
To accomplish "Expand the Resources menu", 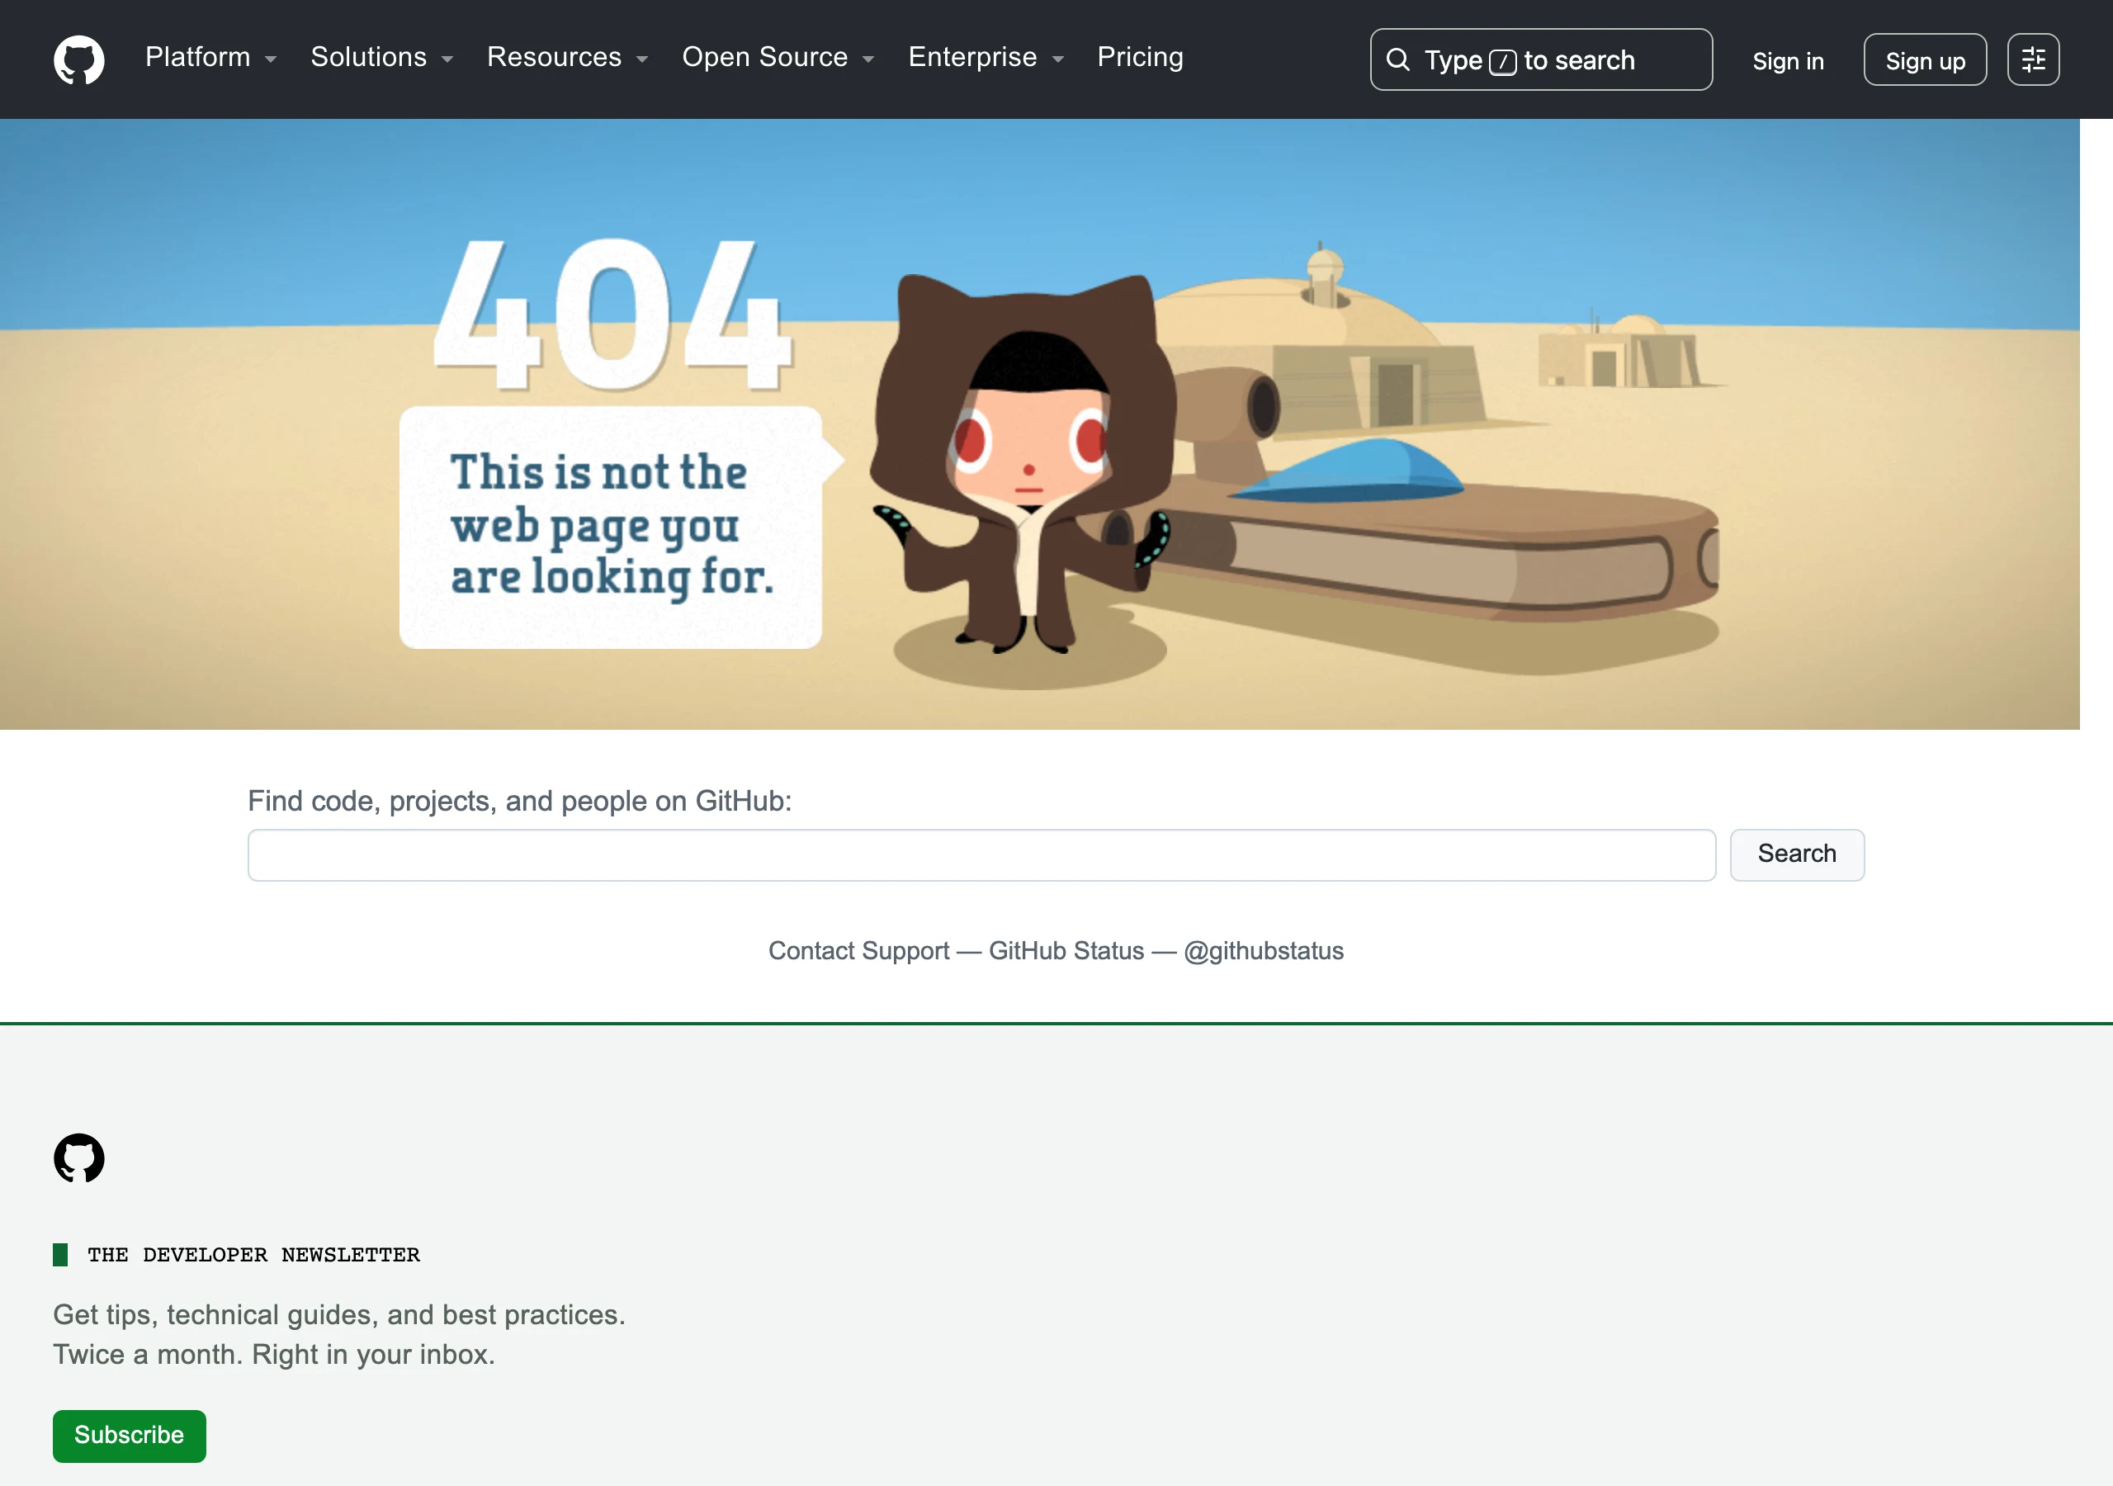I will click(x=568, y=57).
